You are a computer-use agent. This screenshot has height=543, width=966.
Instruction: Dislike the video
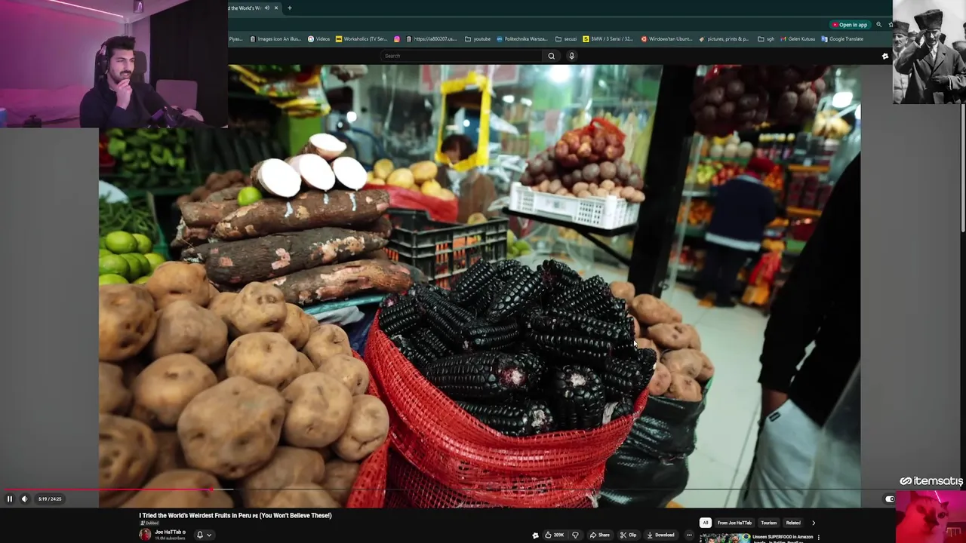(x=575, y=535)
